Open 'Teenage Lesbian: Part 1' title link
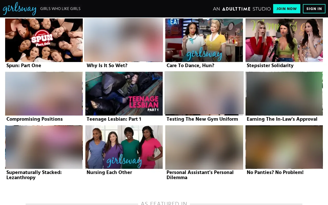 click(114, 119)
